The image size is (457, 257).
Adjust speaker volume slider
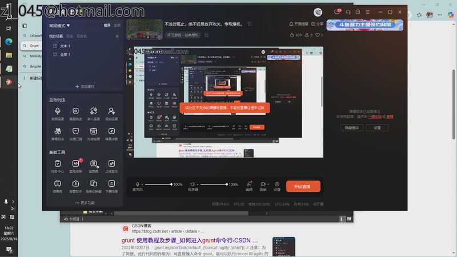[214, 184]
